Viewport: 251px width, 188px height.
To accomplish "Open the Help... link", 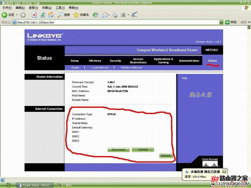I will [x=185, y=78].
